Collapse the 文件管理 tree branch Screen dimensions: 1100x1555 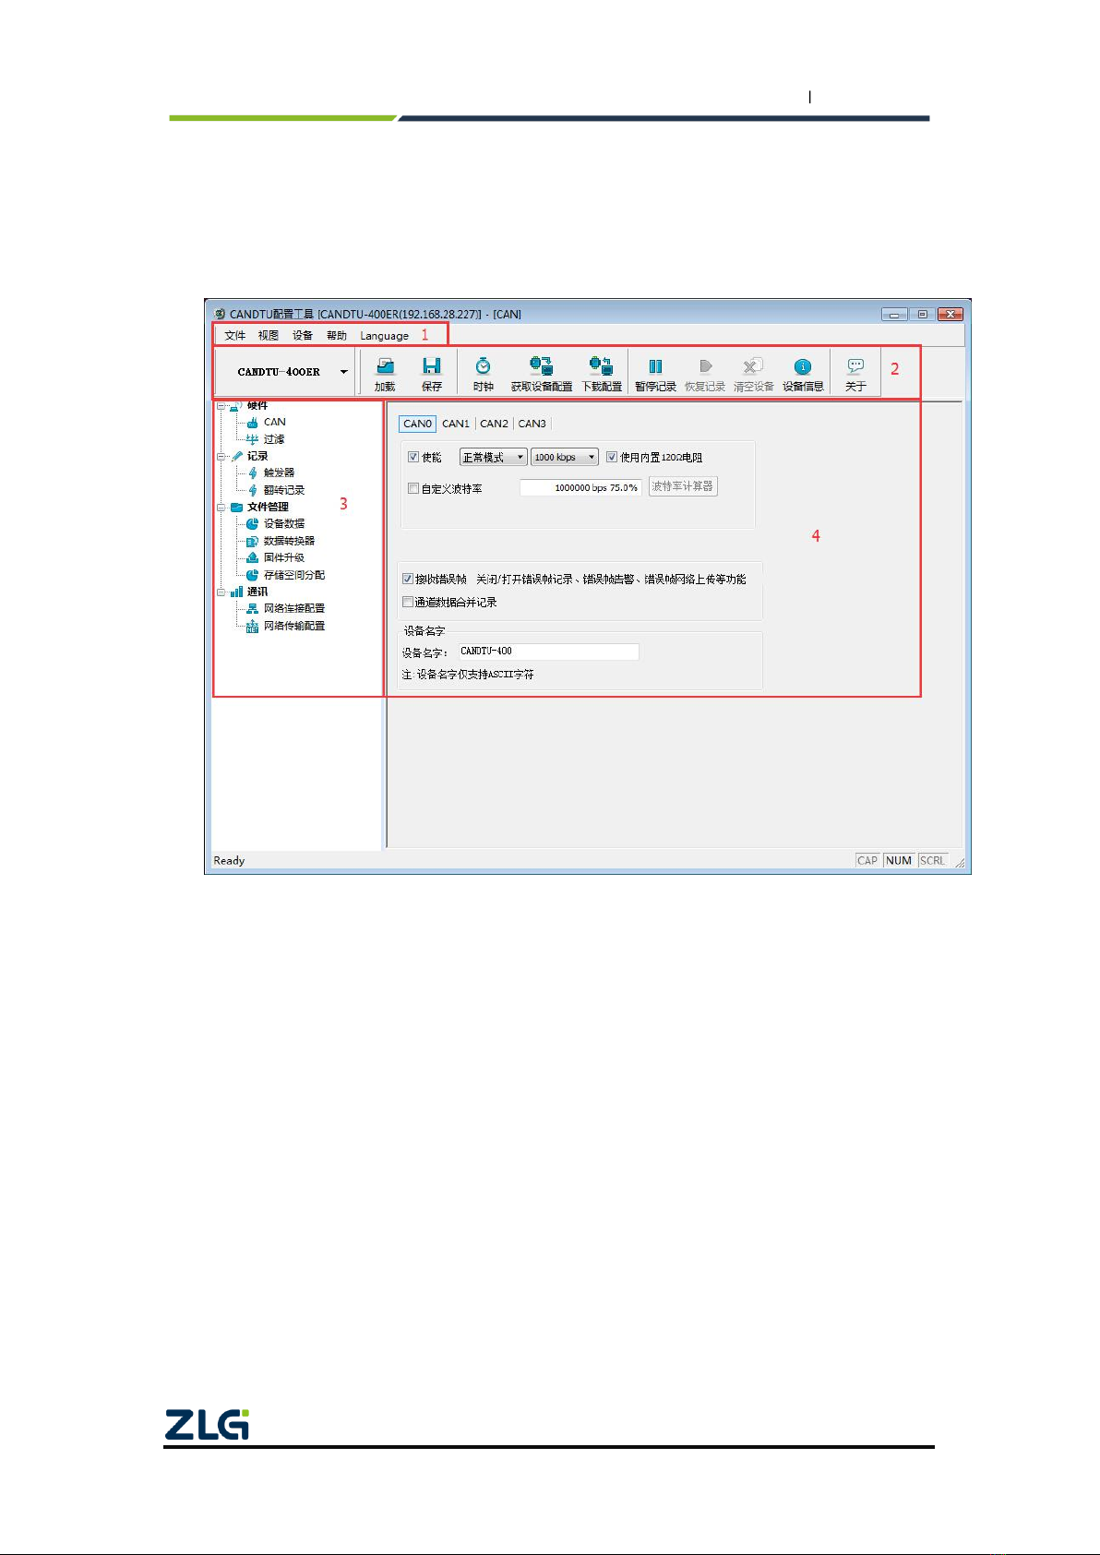[221, 507]
